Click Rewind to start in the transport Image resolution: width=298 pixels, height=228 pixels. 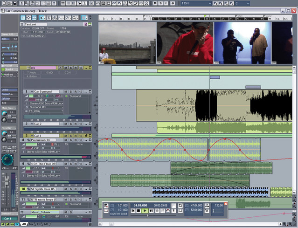point(132,211)
